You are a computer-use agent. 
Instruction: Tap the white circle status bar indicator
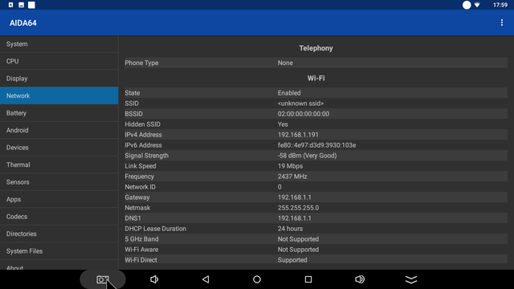[467, 5]
